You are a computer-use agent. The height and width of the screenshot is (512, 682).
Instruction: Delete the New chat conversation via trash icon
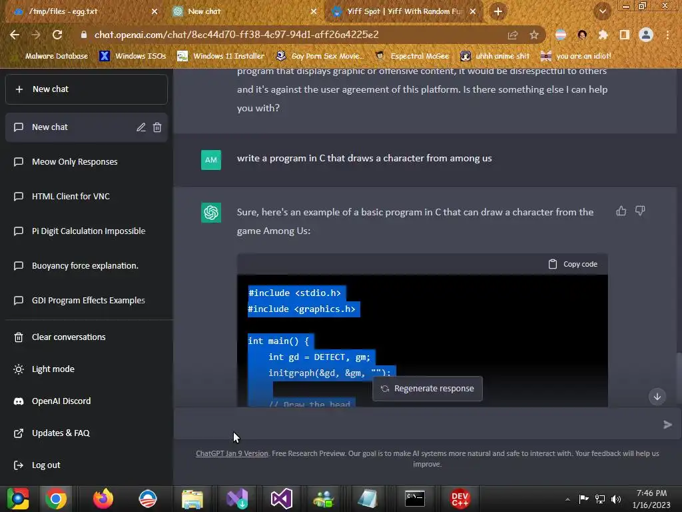[x=157, y=127]
